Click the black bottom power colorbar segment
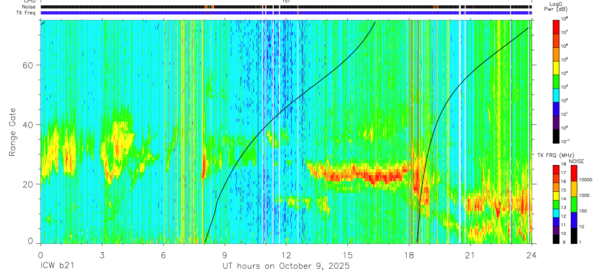This screenshot has width=598, height=276. 556,137
